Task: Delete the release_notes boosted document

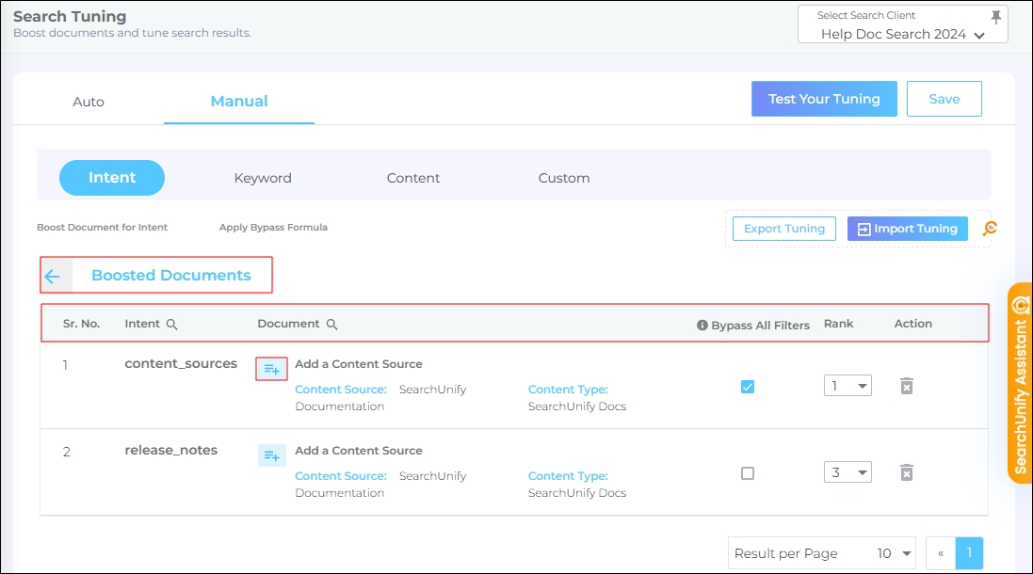Action: (906, 472)
